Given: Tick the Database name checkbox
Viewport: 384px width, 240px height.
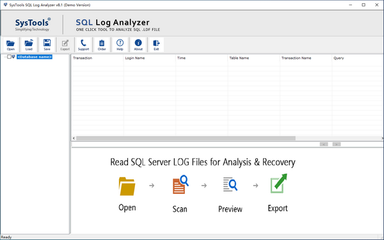Looking at the screenshot, I should pyautogui.click(x=9, y=57).
